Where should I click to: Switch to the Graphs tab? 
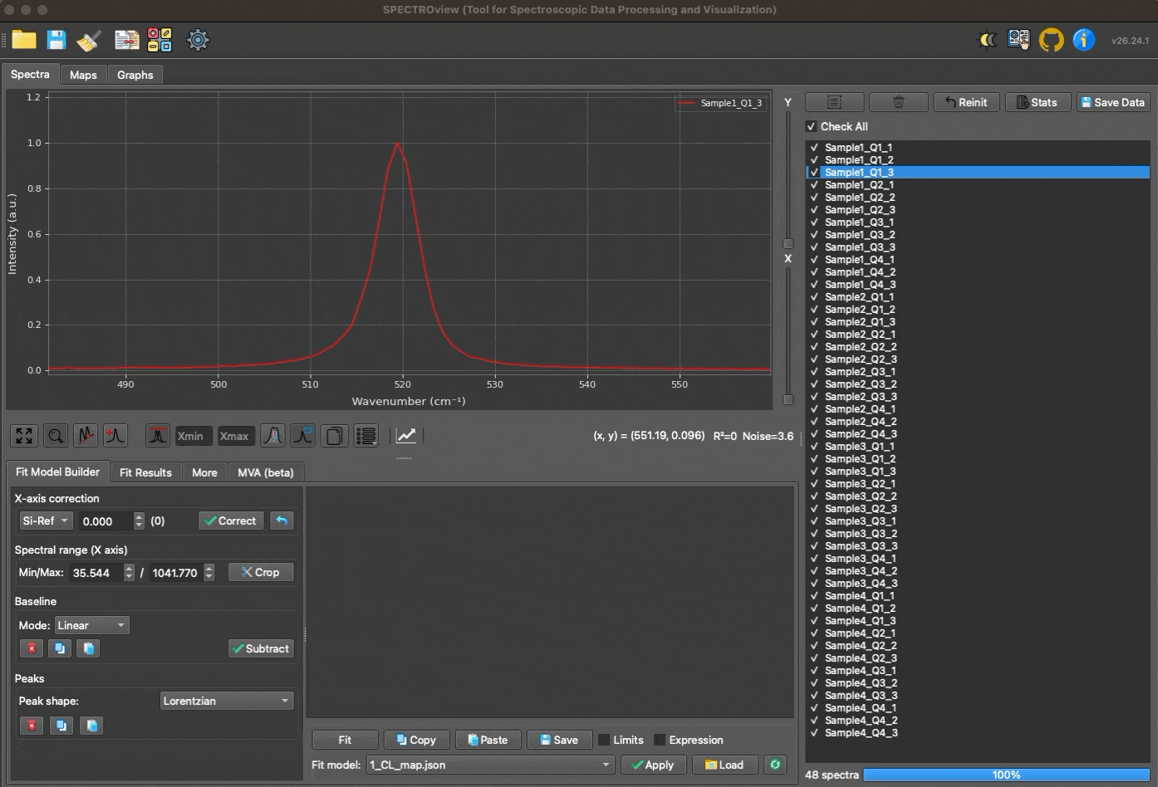135,75
